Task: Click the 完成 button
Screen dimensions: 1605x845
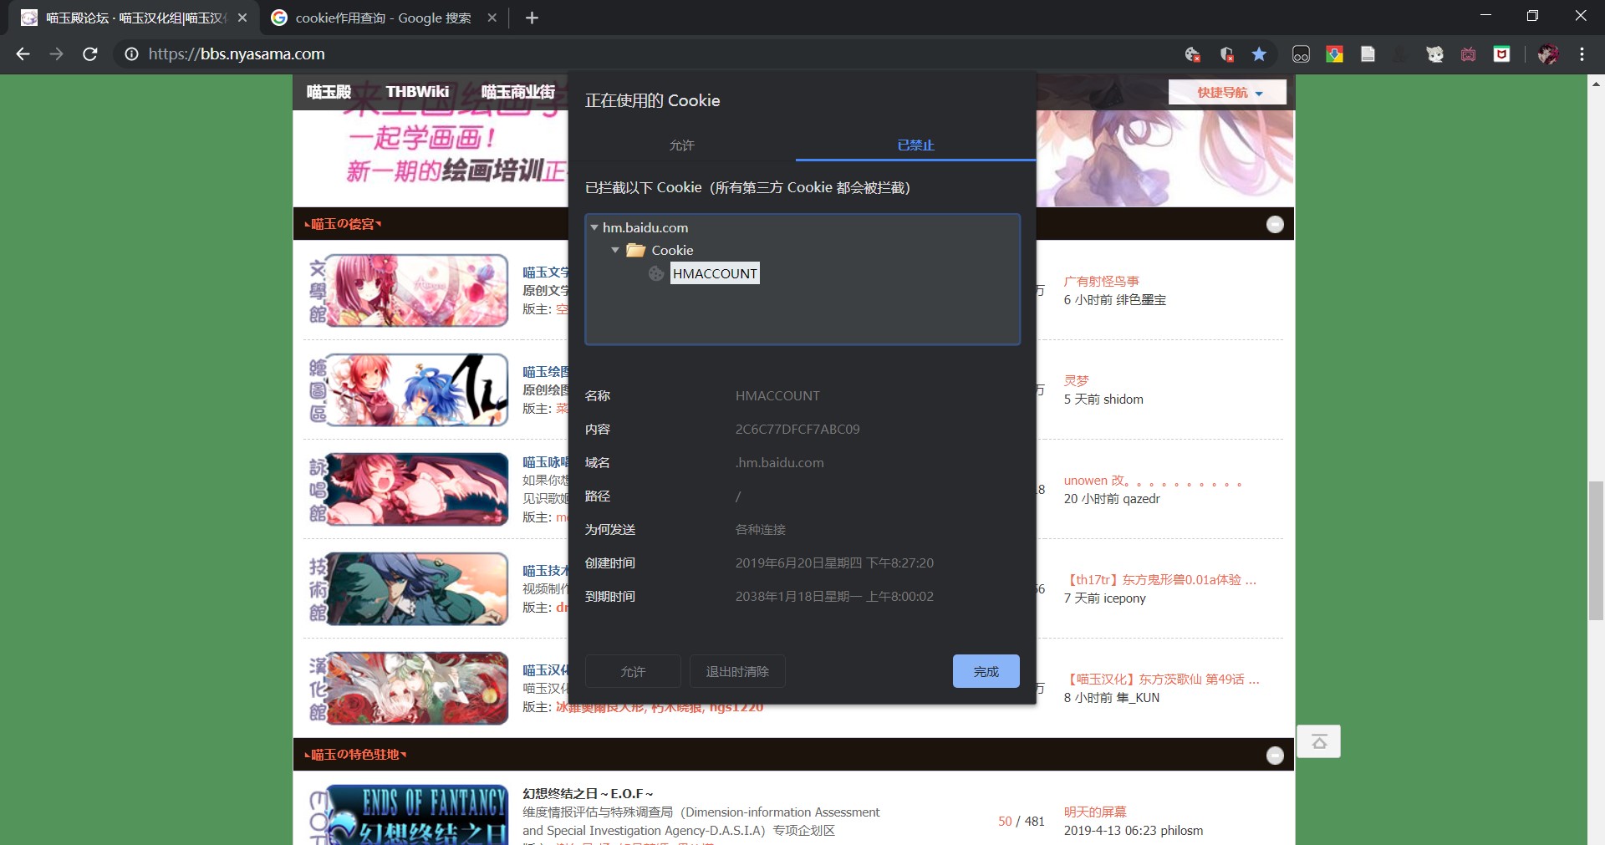Action: click(986, 671)
